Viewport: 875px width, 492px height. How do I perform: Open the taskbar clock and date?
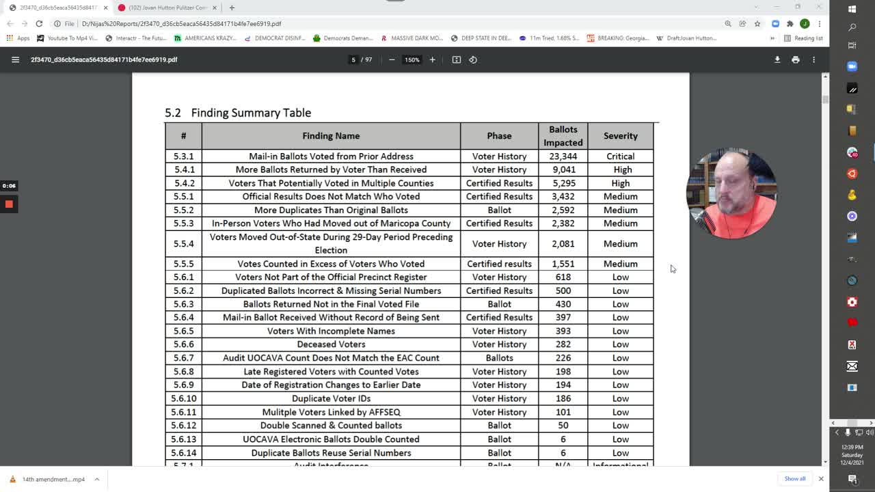click(852, 455)
